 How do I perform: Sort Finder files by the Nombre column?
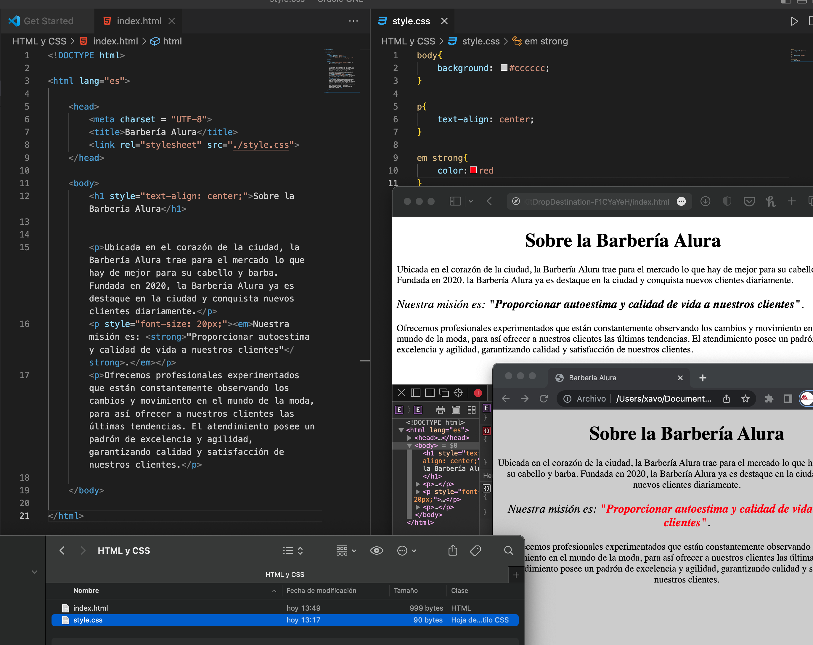[x=86, y=590]
